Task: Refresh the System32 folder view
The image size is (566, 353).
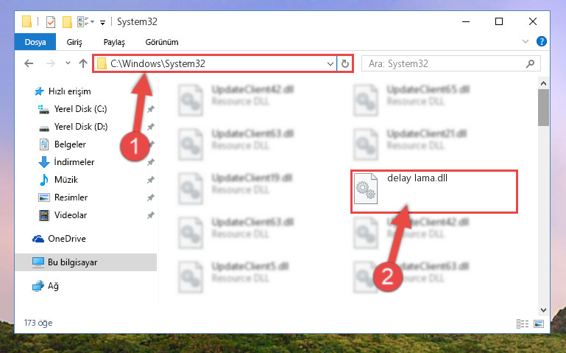Action: (345, 63)
